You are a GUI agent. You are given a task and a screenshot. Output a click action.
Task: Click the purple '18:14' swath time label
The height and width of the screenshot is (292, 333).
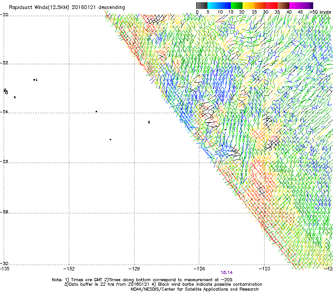pyautogui.click(x=227, y=273)
